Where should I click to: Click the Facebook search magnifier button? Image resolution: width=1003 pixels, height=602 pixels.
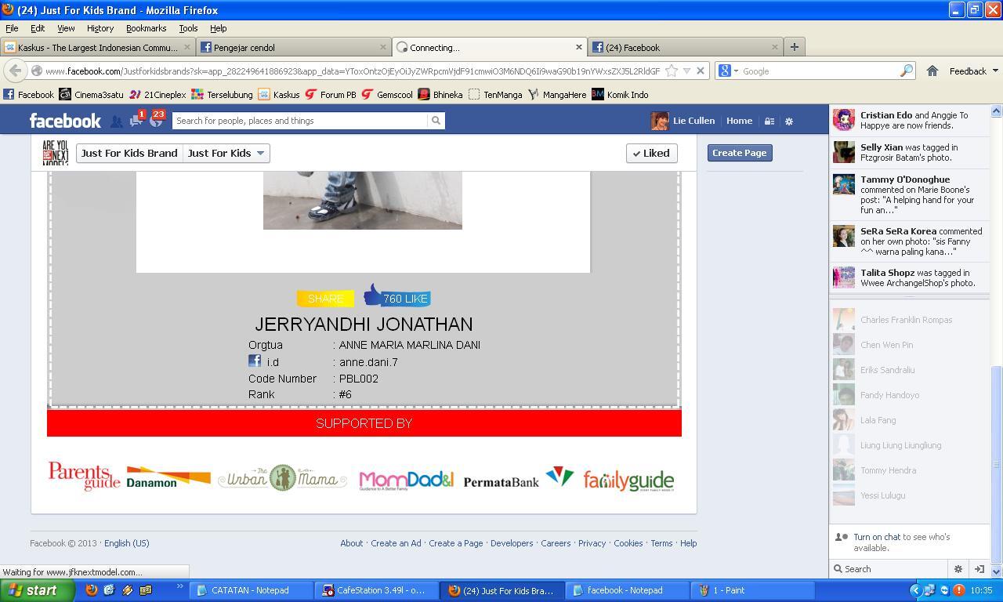[x=436, y=121]
